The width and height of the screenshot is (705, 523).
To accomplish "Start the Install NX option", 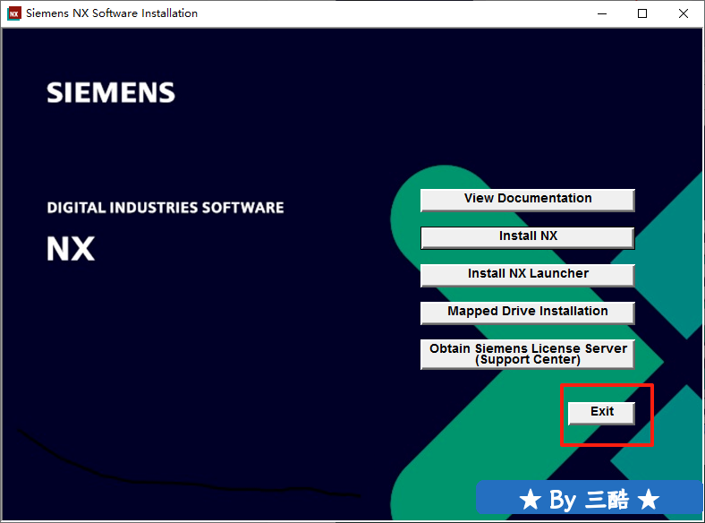I will (527, 237).
